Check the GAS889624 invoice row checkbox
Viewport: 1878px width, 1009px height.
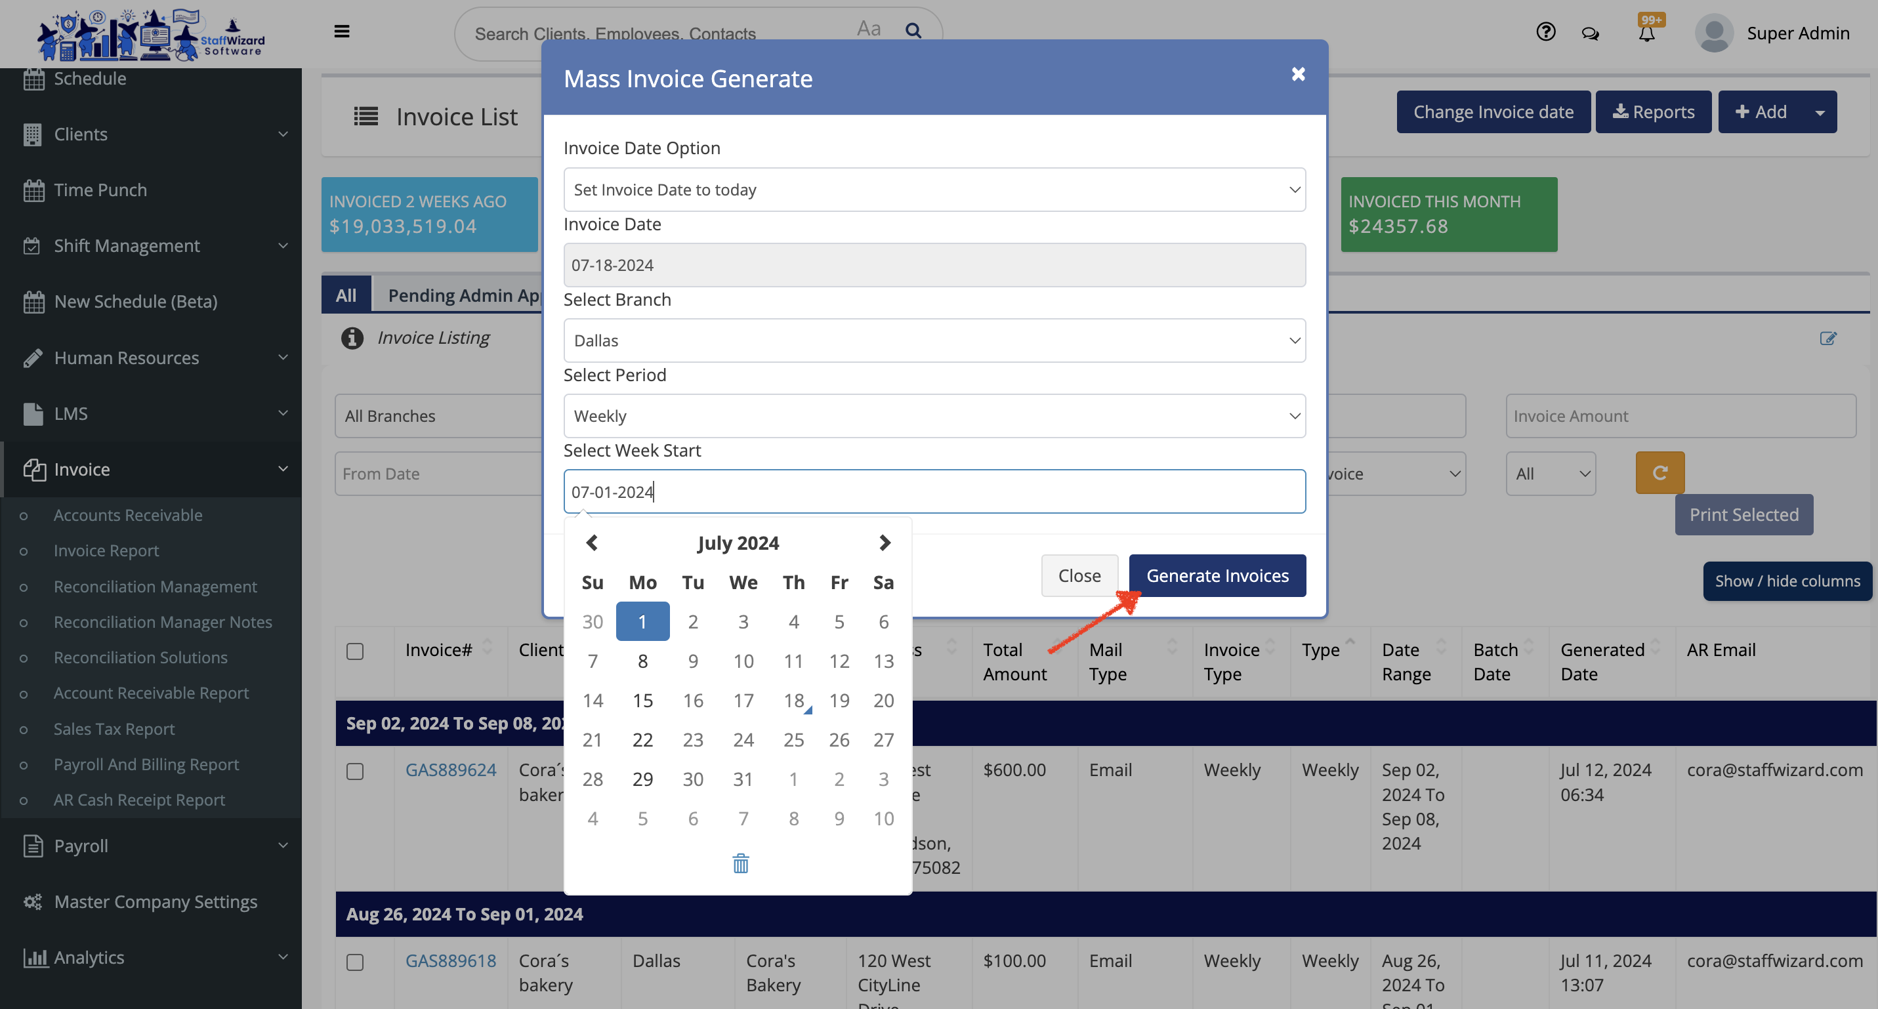pos(355,772)
